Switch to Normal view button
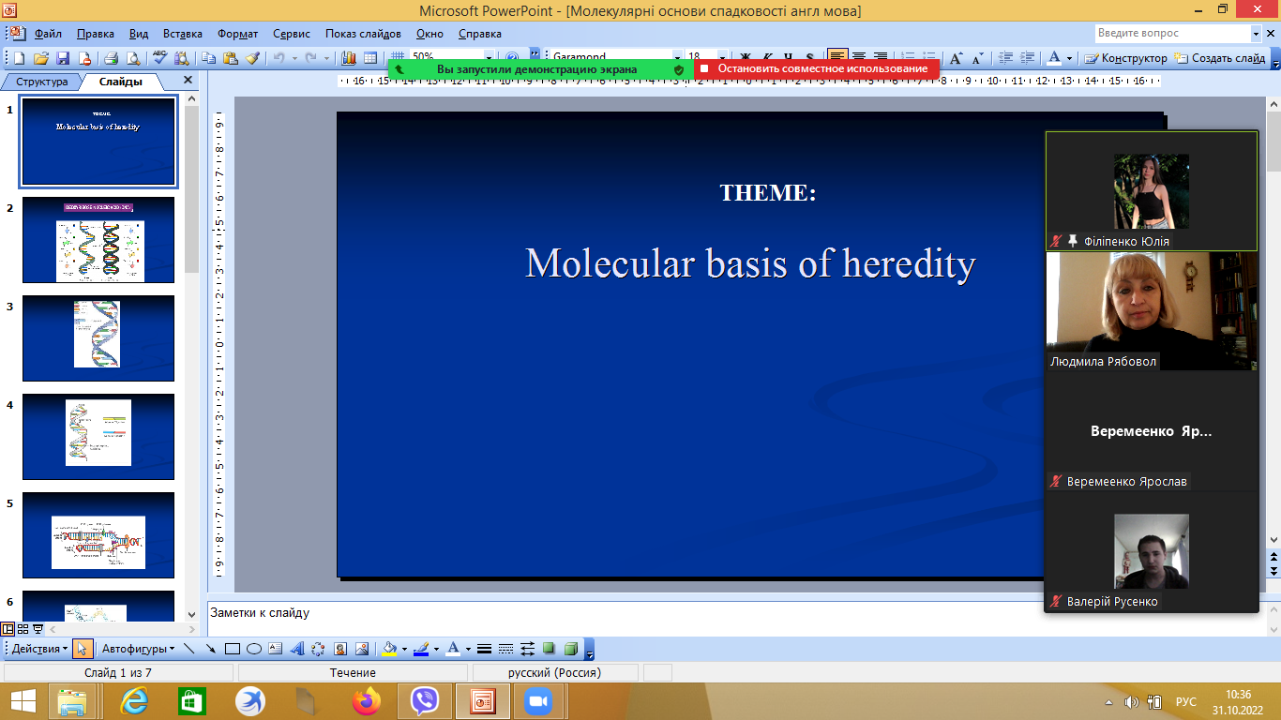Viewport: 1281px width, 720px height. tap(8, 628)
